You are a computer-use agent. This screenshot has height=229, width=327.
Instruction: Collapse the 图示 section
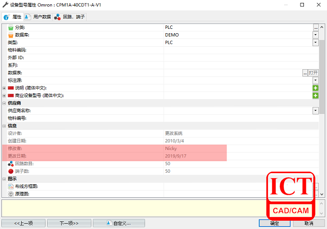(4, 179)
